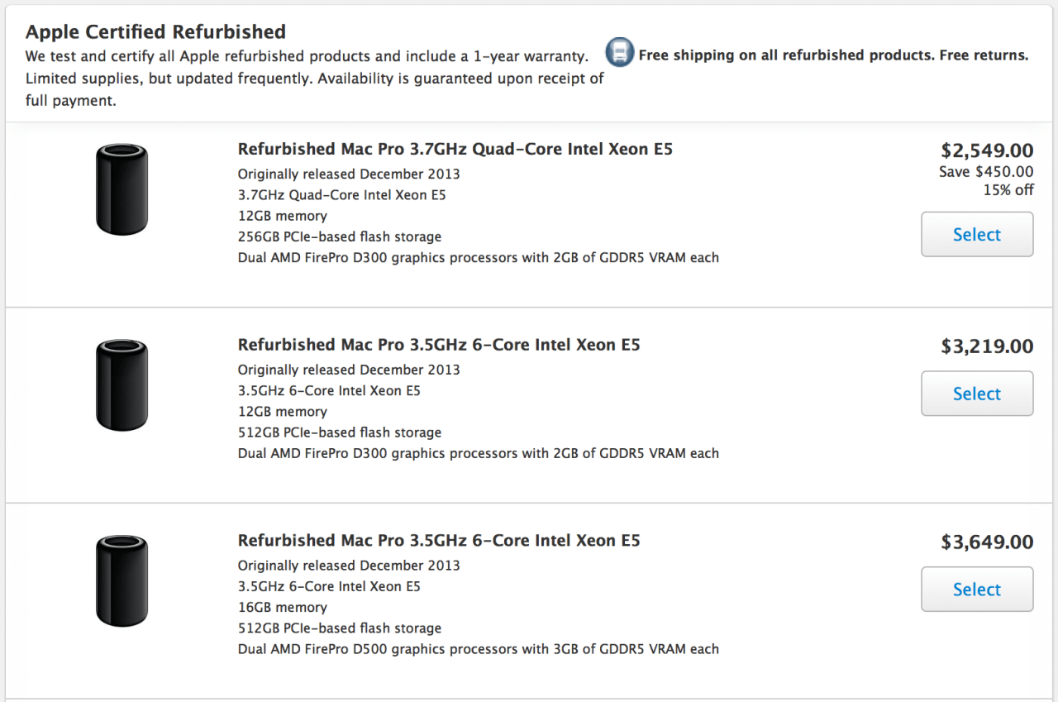
Task: Click the FirePro D500 graphics spec line
Action: [478, 649]
